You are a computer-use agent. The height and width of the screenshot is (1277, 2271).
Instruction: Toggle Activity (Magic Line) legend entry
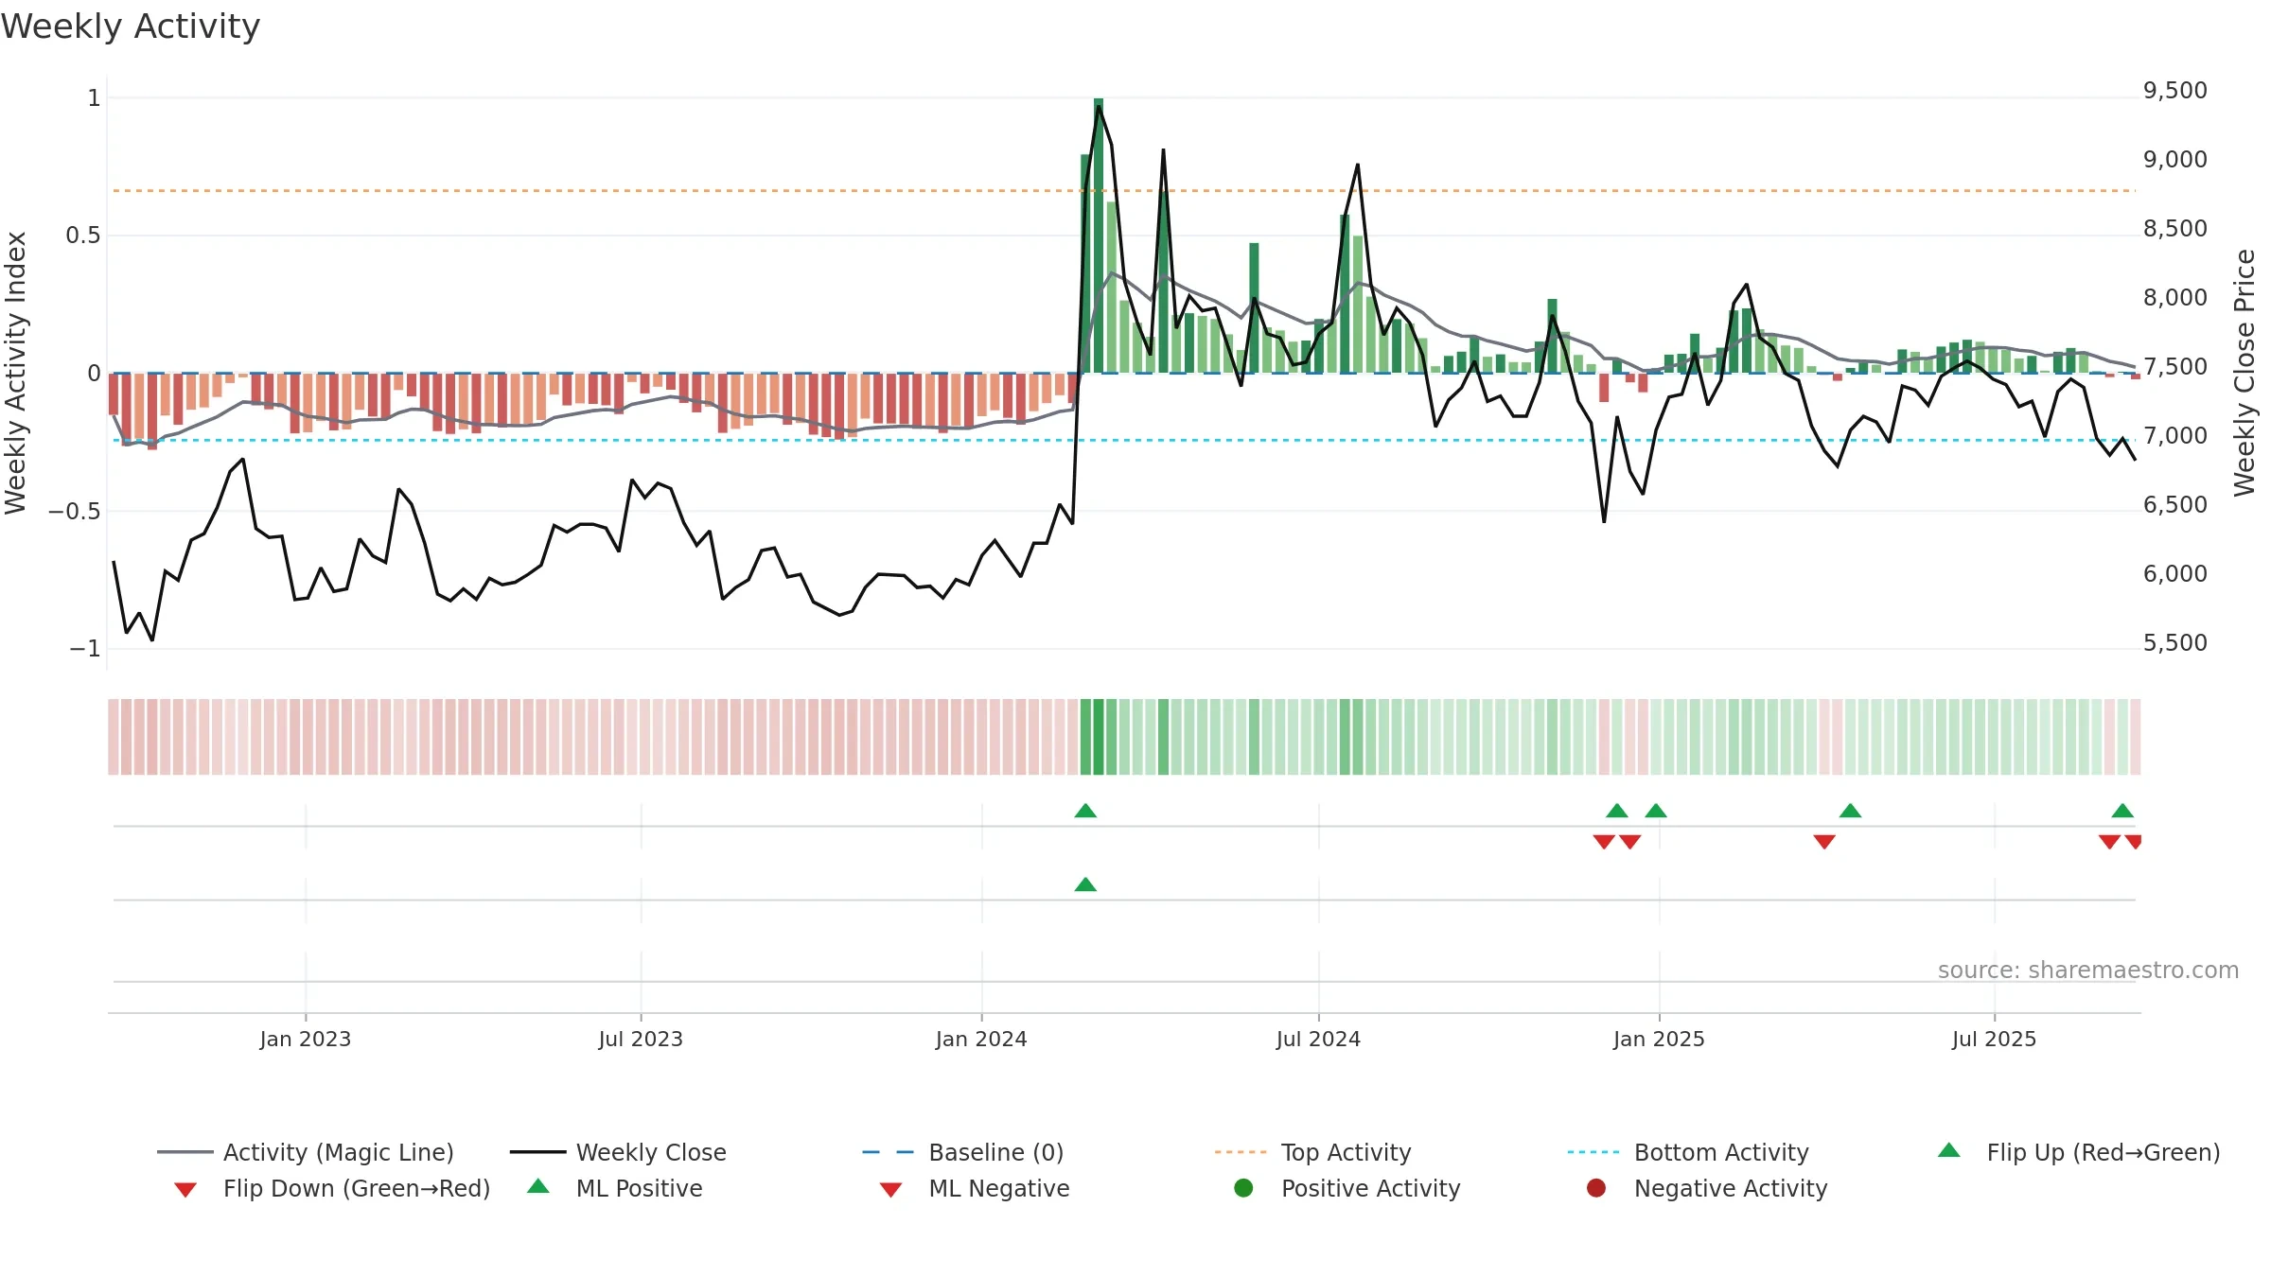(x=305, y=1152)
